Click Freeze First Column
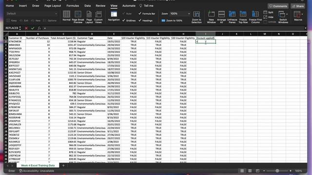 pos(255,17)
